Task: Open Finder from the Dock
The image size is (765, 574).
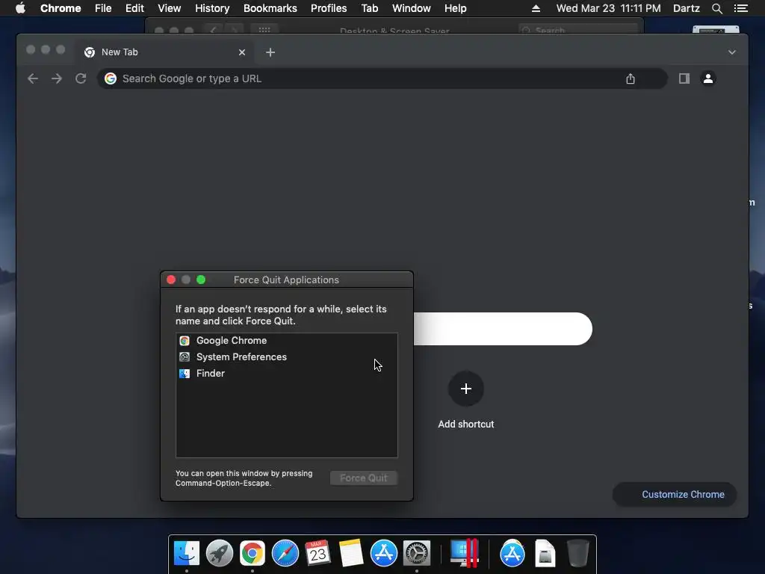Action: (187, 553)
